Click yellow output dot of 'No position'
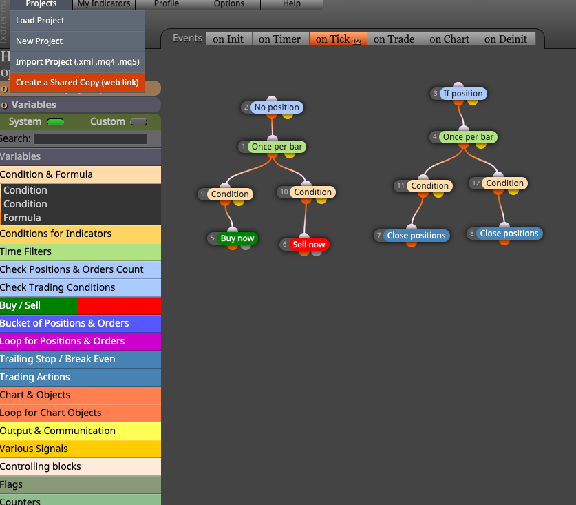Screen dimensions: 576x505 point(287,116)
